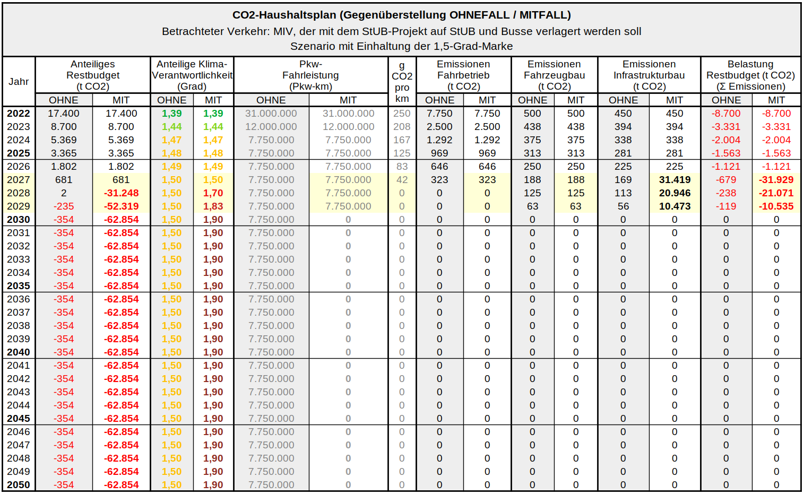Select the 'Anteiliges Restbudget (t CO2)' header
Screen dimensions: 804x494
click(93, 75)
